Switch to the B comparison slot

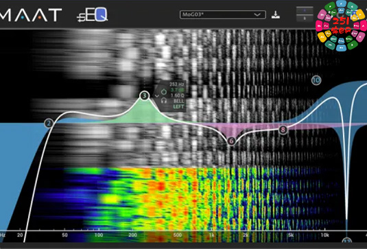pos(305,19)
